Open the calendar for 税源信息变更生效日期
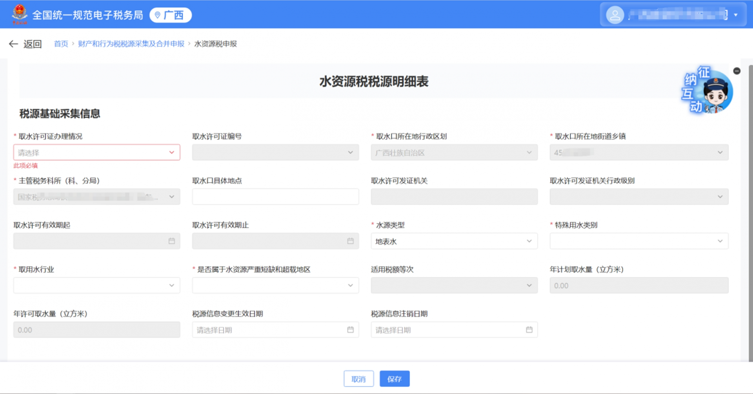 click(x=351, y=330)
